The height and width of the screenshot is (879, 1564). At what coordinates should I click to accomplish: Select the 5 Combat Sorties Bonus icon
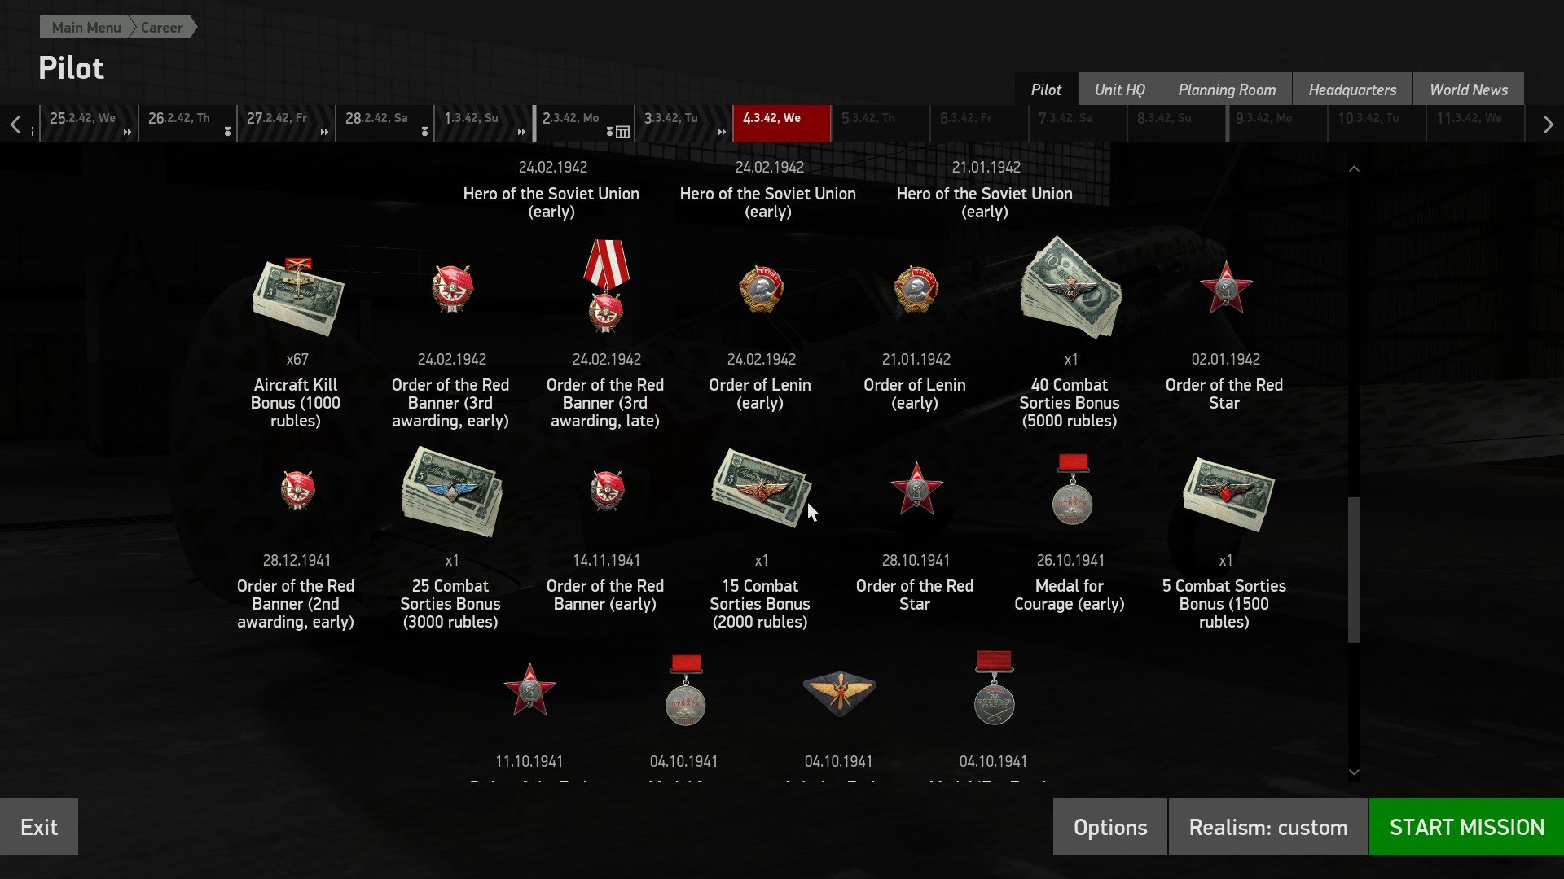(x=1228, y=494)
